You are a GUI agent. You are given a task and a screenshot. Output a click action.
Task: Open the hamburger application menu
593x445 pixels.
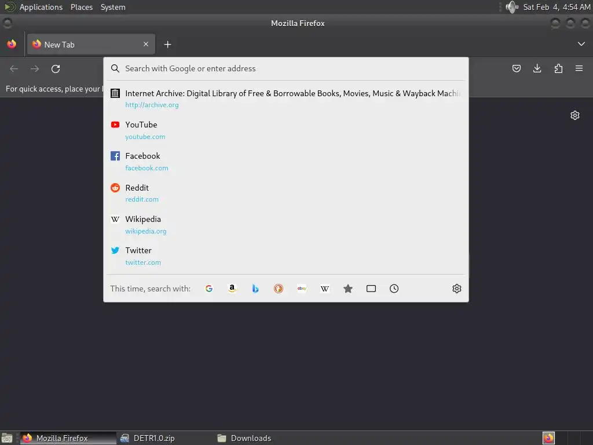click(x=579, y=68)
